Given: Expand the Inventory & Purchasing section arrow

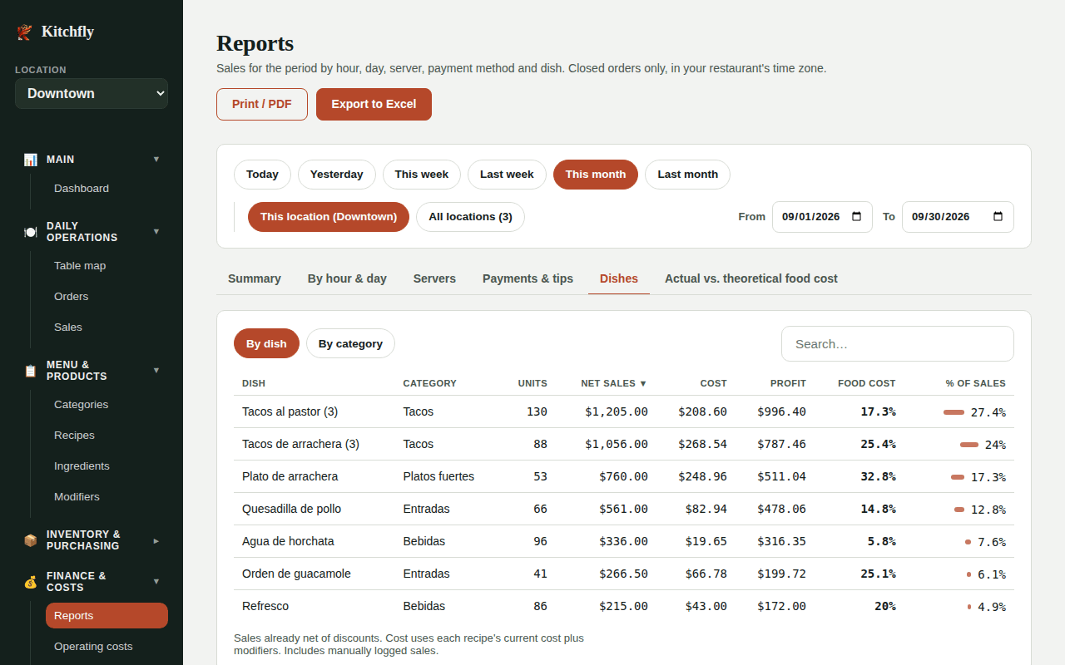Looking at the screenshot, I should [x=156, y=540].
